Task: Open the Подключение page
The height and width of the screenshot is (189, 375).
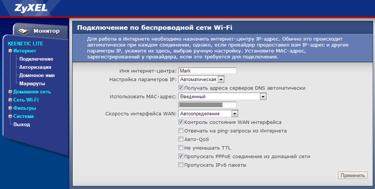Action: pyautogui.click(x=36, y=59)
